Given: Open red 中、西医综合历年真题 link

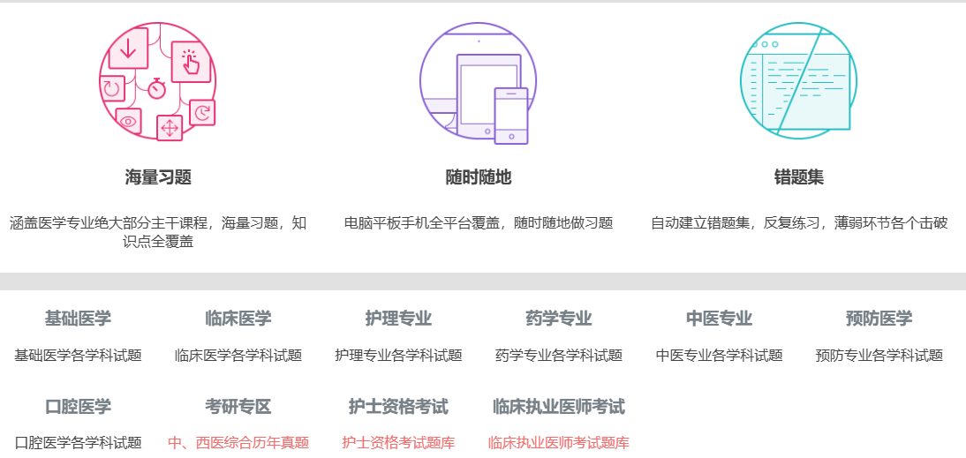Looking at the screenshot, I should [x=238, y=443].
